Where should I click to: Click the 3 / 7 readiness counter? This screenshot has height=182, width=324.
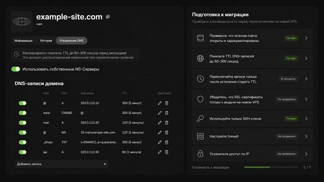[307, 167]
